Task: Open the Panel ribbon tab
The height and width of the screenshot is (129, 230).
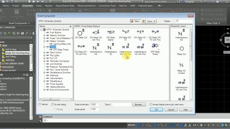Action: 39,6
